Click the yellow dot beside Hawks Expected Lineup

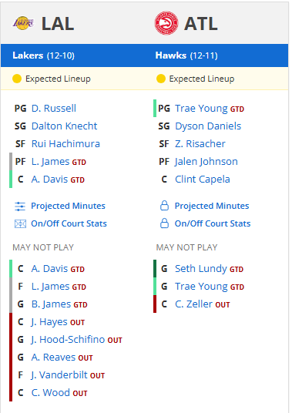point(160,79)
